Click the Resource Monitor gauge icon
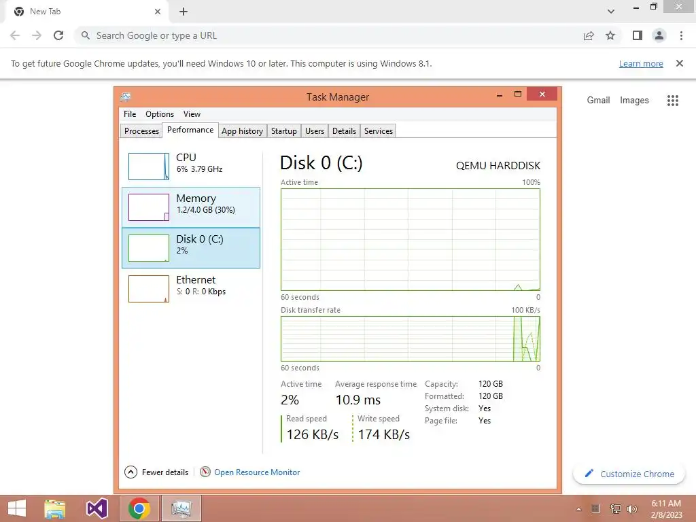The height and width of the screenshot is (522, 696). coord(205,472)
